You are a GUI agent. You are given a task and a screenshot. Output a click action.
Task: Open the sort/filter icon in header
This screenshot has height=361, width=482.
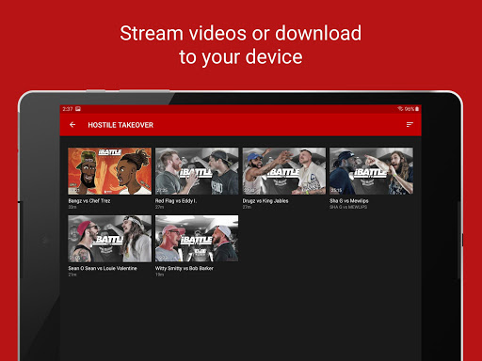pyautogui.click(x=410, y=125)
